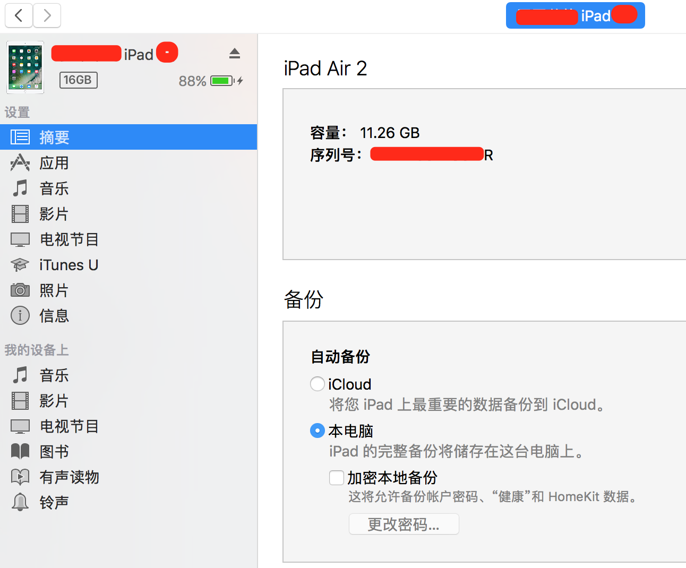Click the blue iPad device button
Screen dimensions: 686x568
tap(575, 15)
